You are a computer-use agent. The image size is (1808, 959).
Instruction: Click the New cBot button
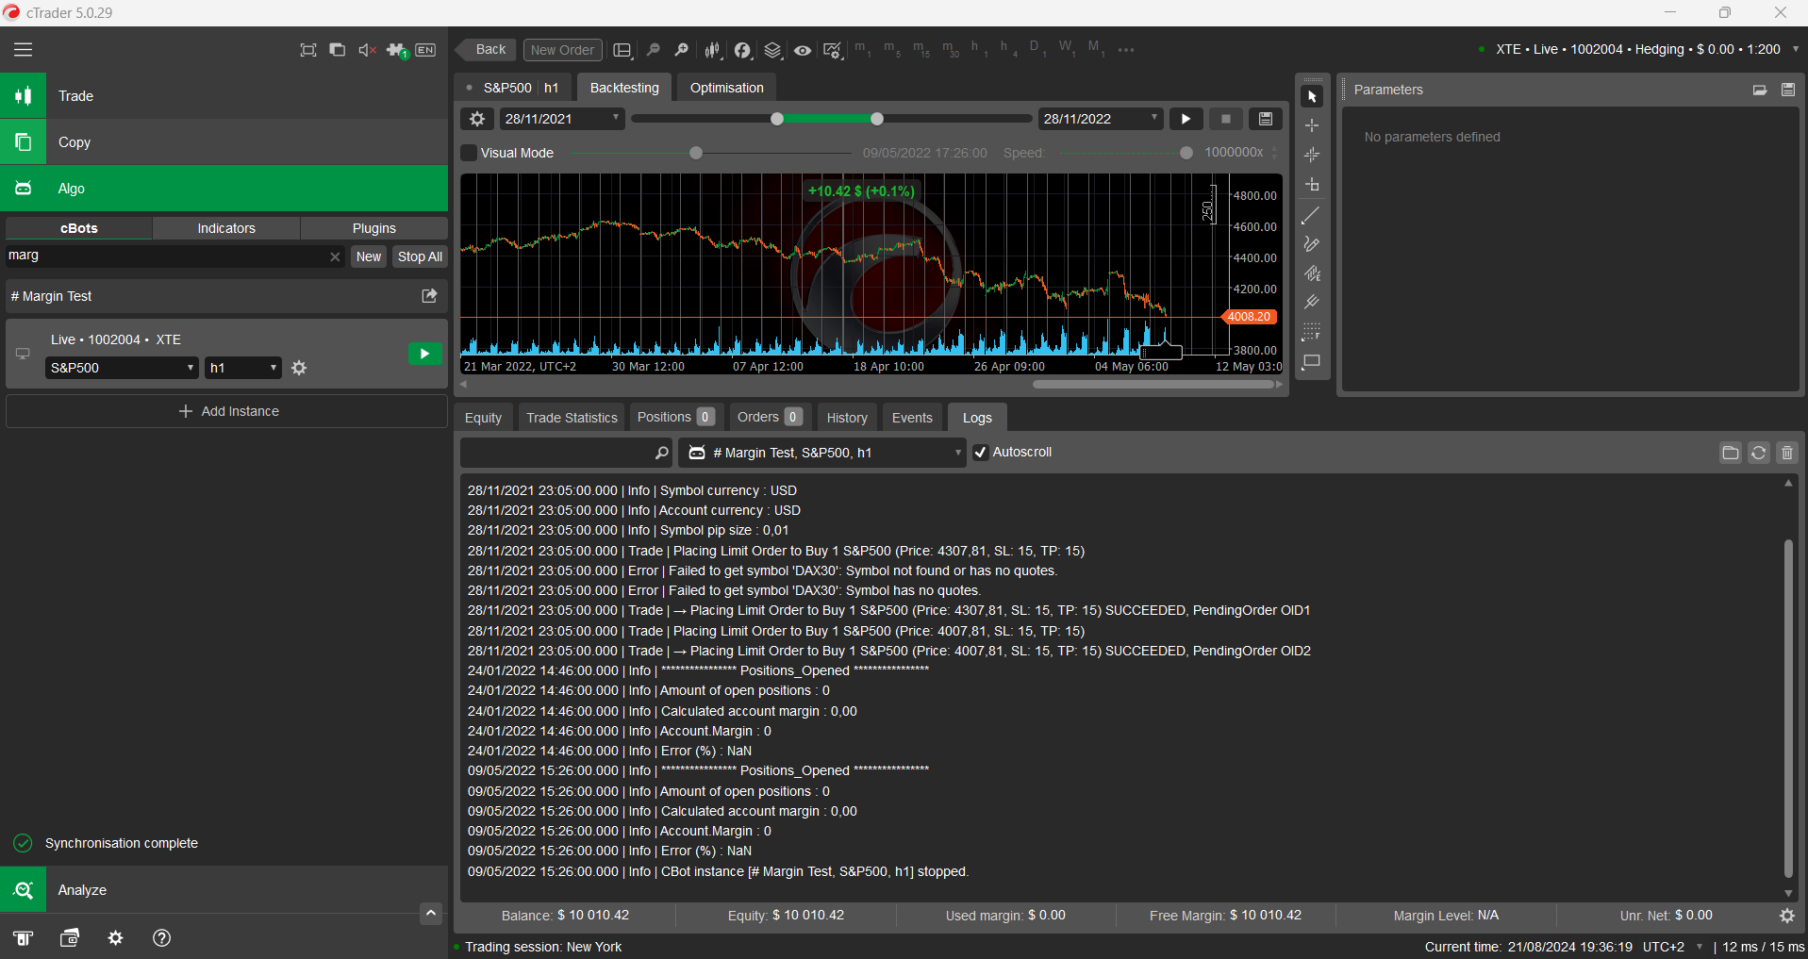pos(369,256)
